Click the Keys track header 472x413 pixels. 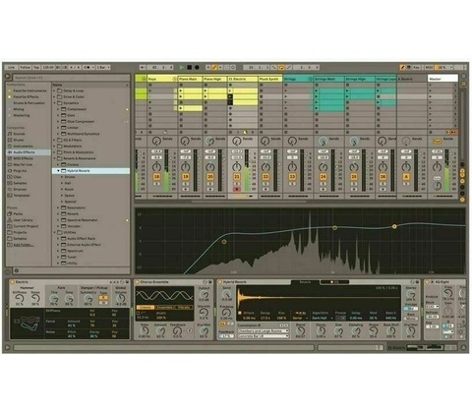click(162, 79)
